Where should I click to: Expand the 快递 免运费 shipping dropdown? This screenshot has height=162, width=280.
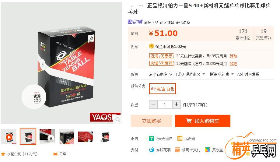coord(233,74)
